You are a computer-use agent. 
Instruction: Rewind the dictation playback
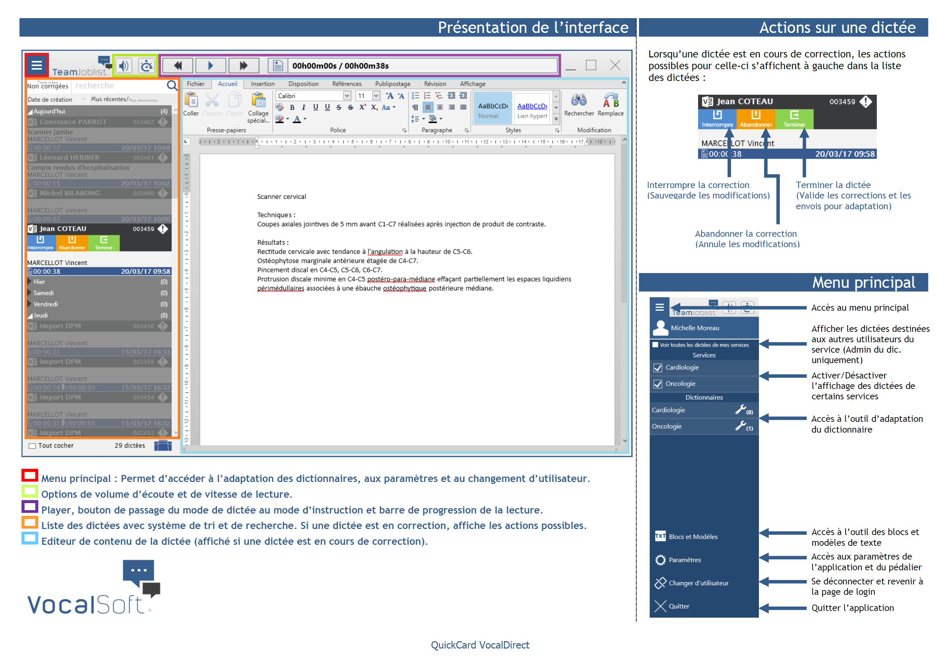(178, 65)
